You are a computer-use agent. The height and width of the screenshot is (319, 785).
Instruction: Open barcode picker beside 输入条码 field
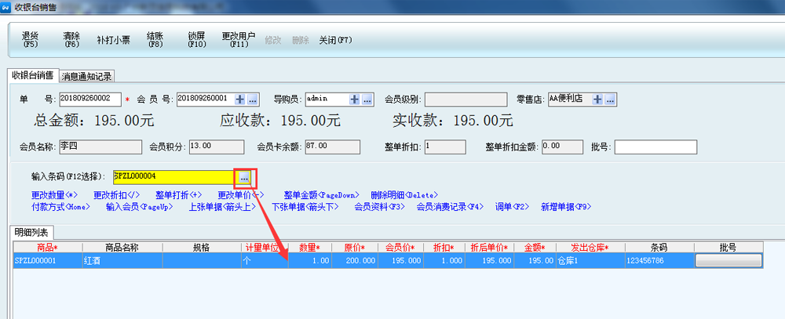(245, 176)
